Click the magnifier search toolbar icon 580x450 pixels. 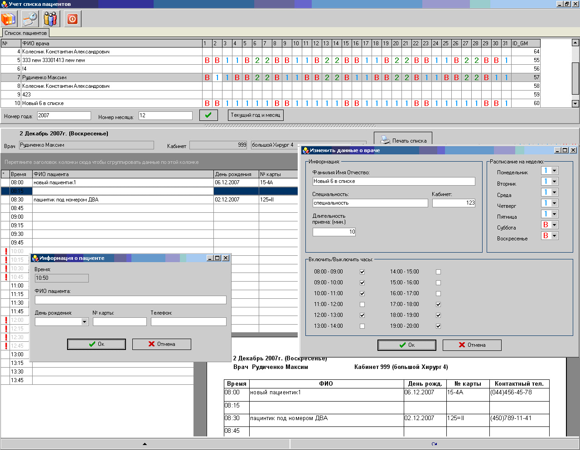point(30,19)
